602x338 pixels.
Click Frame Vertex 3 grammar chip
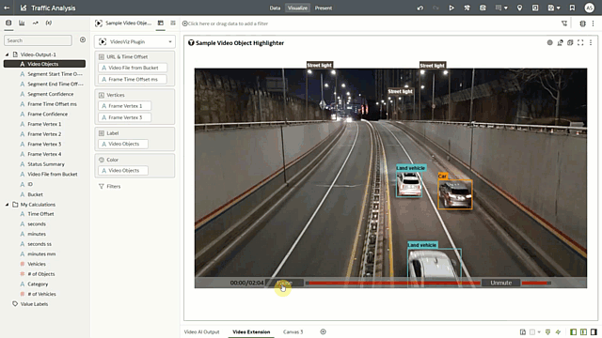[125, 117]
